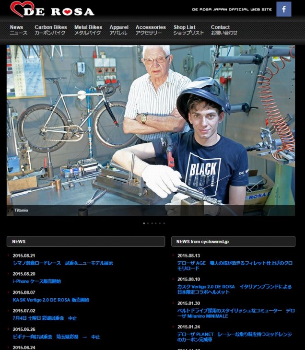Open the Metal Bikes menu
Screen dimensions: 305x350
pyautogui.click(x=88, y=30)
